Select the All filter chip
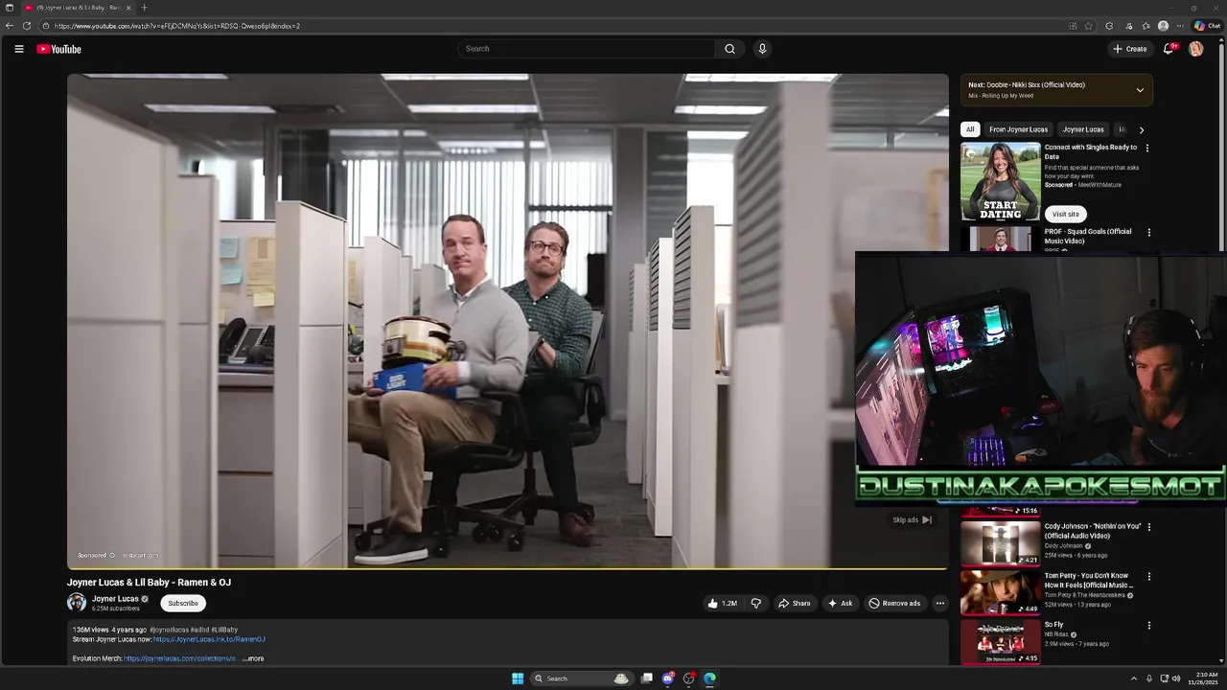 pyautogui.click(x=970, y=129)
